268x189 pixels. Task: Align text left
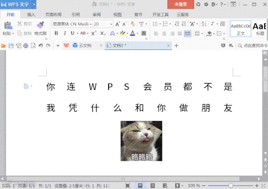pos(156,33)
